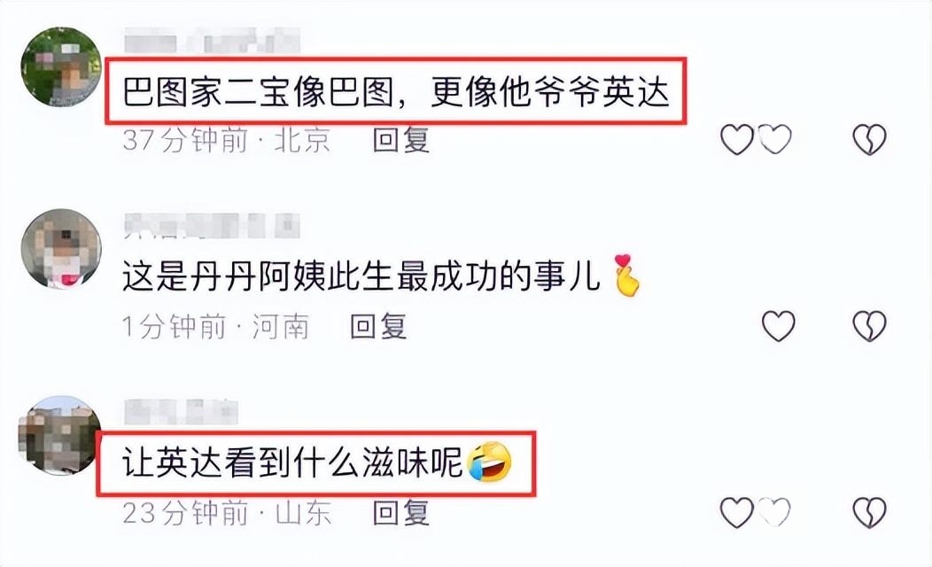The image size is (932, 567).
Task: Tap the laughing-crying emoji after 滋味呢
Action: pyautogui.click(x=490, y=462)
